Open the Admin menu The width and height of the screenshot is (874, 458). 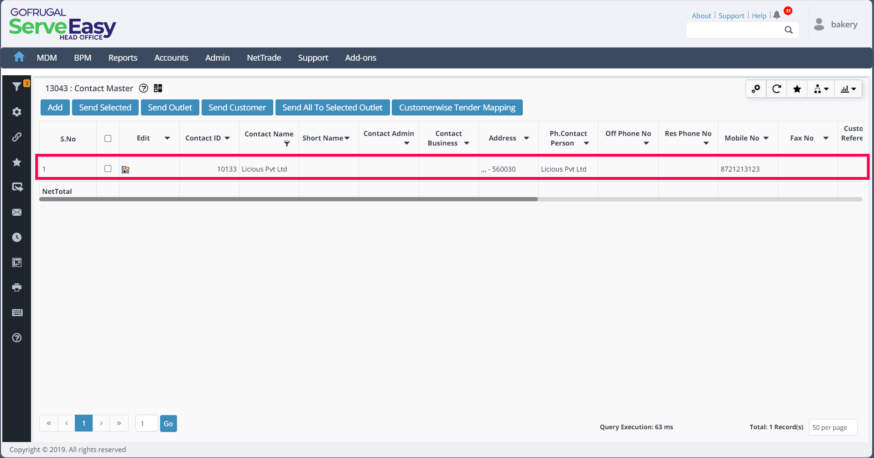pos(217,58)
